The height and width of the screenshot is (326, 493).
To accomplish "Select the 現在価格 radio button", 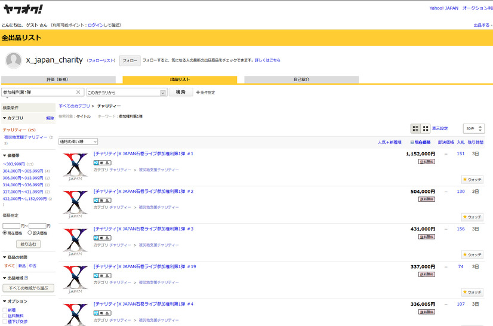I will click(5, 232).
